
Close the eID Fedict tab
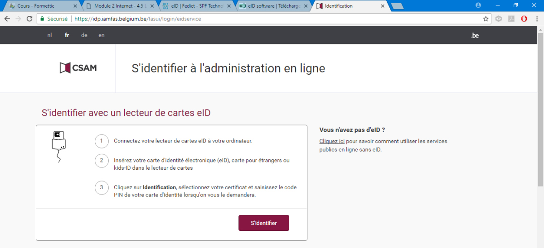pyautogui.click(x=230, y=6)
